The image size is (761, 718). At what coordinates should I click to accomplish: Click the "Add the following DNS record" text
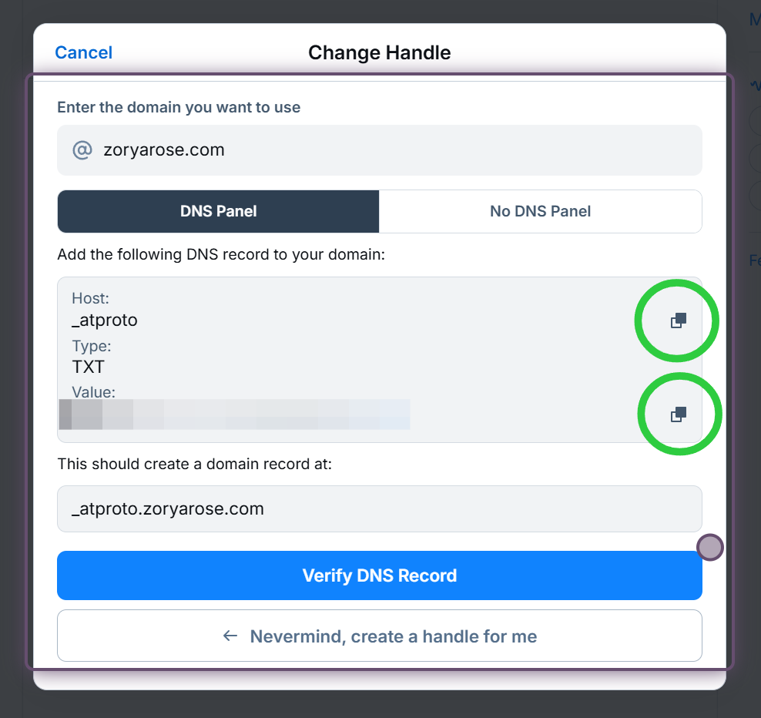click(x=220, y=254)
